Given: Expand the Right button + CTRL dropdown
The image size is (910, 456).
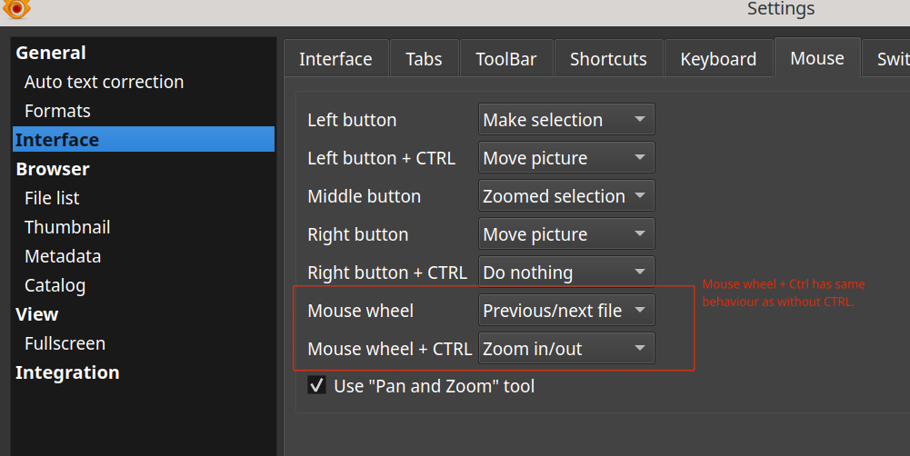Looking at the screenshot, I should pos(565,273).
